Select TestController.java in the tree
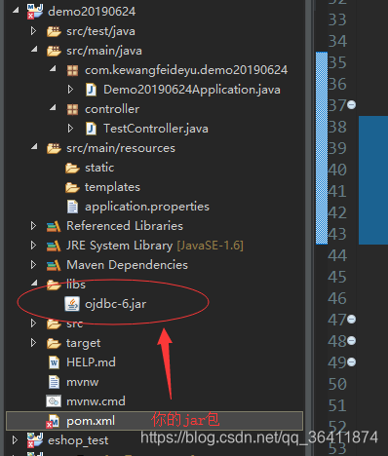Viewport: 388px width, 456px height. click(156, 129)
